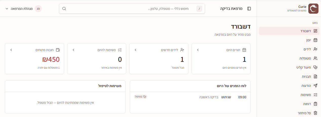Click the global search input field
The image size is (321, 117).
132,9
